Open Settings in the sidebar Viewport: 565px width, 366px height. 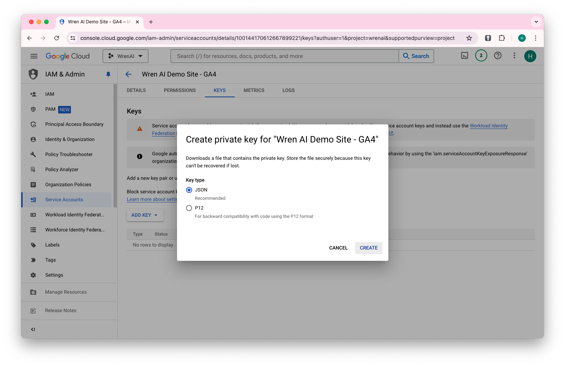coord(67,275)
